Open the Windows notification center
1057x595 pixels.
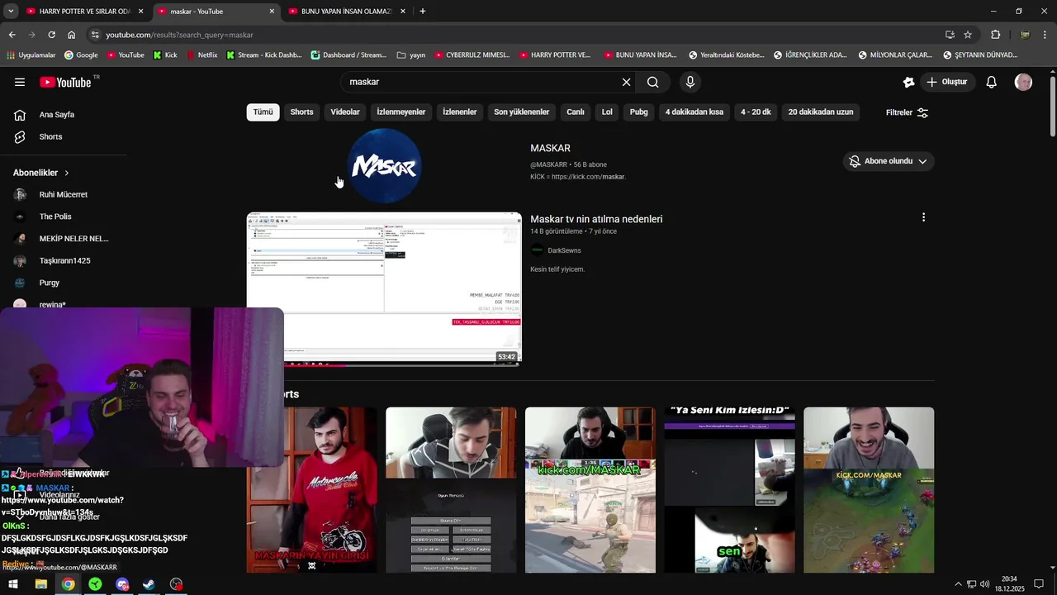click(1039, 584)
